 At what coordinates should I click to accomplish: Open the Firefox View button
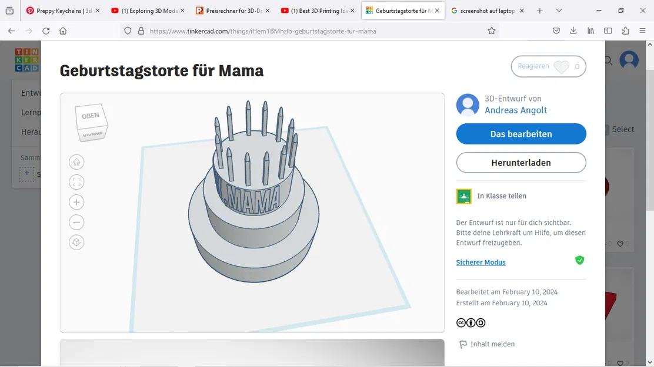tap(9, 11)
